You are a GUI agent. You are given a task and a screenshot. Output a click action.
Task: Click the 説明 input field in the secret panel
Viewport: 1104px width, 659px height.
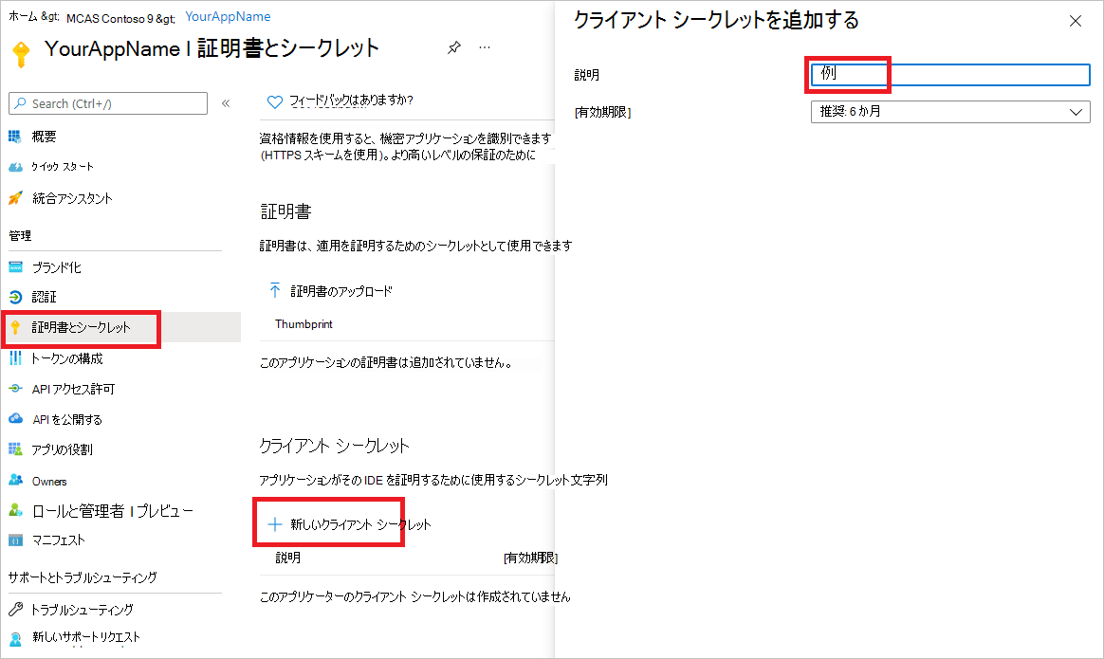pyautogui.click(x=950, y=75)
